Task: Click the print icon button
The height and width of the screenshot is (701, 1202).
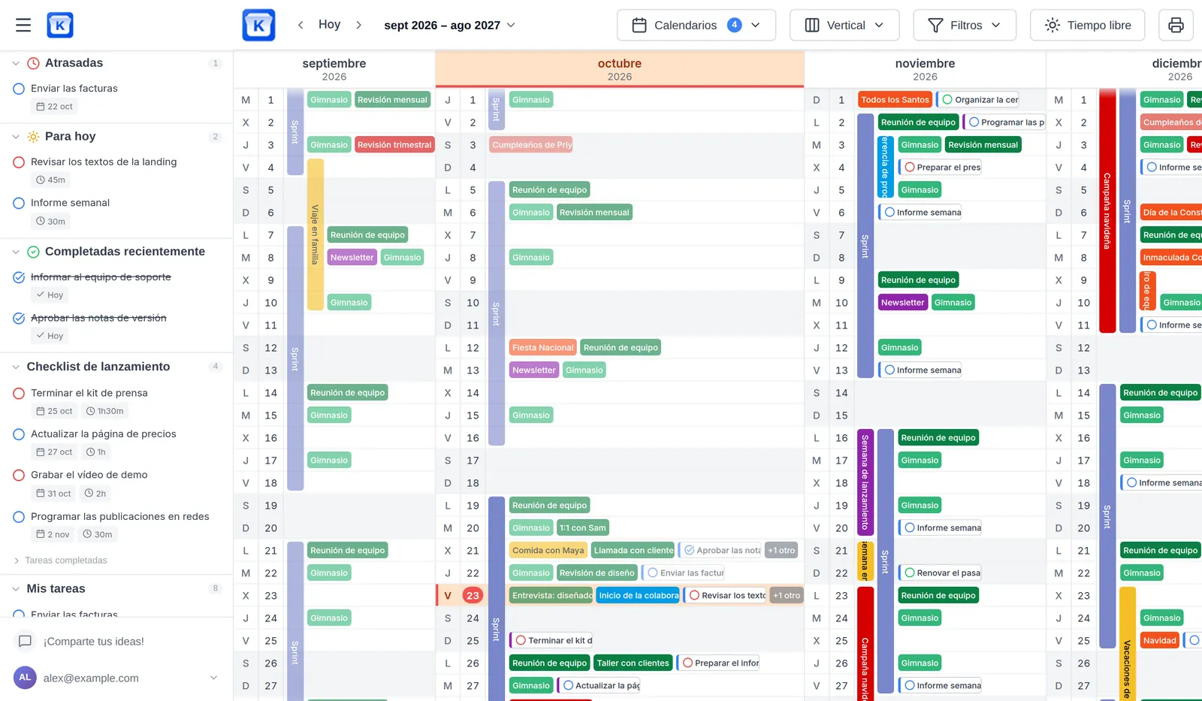Action: point(1176,25)
